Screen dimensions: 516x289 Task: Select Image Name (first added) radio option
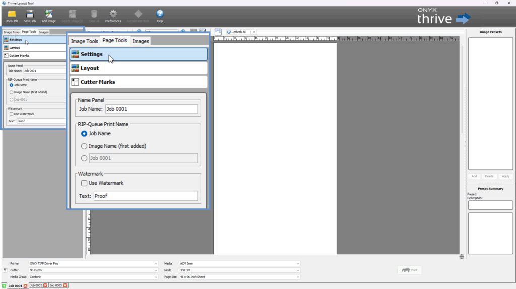point(84,146)
